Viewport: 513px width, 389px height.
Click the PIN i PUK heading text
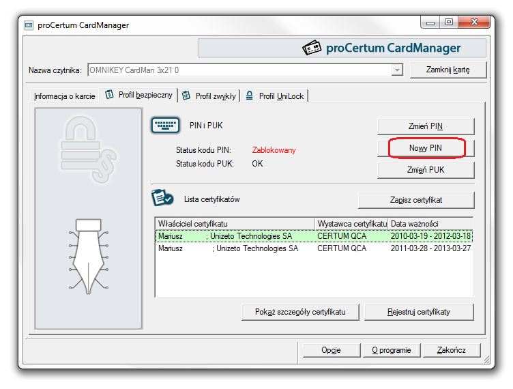206,126
